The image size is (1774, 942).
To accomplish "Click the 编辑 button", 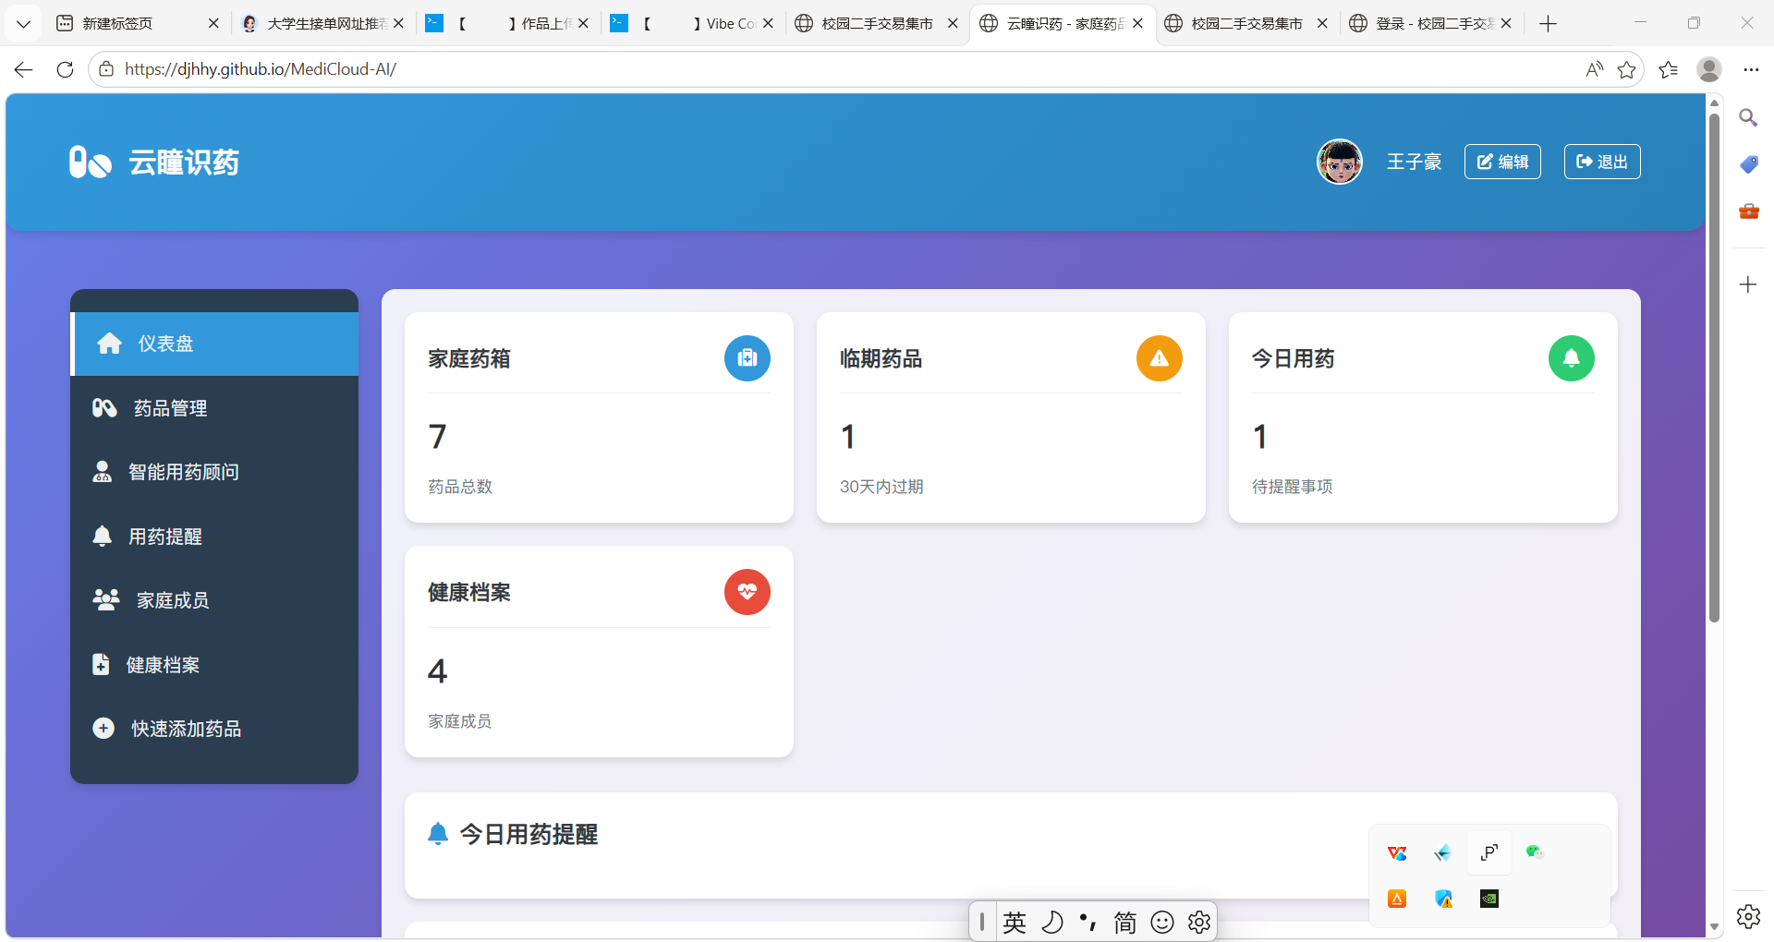I will (x=1502, y=162).
